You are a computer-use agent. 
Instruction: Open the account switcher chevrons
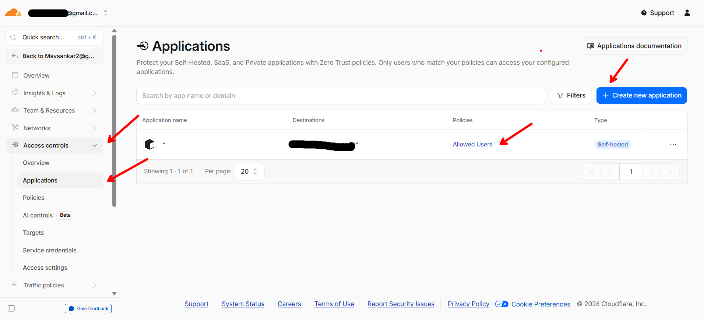tap(106, 13)
